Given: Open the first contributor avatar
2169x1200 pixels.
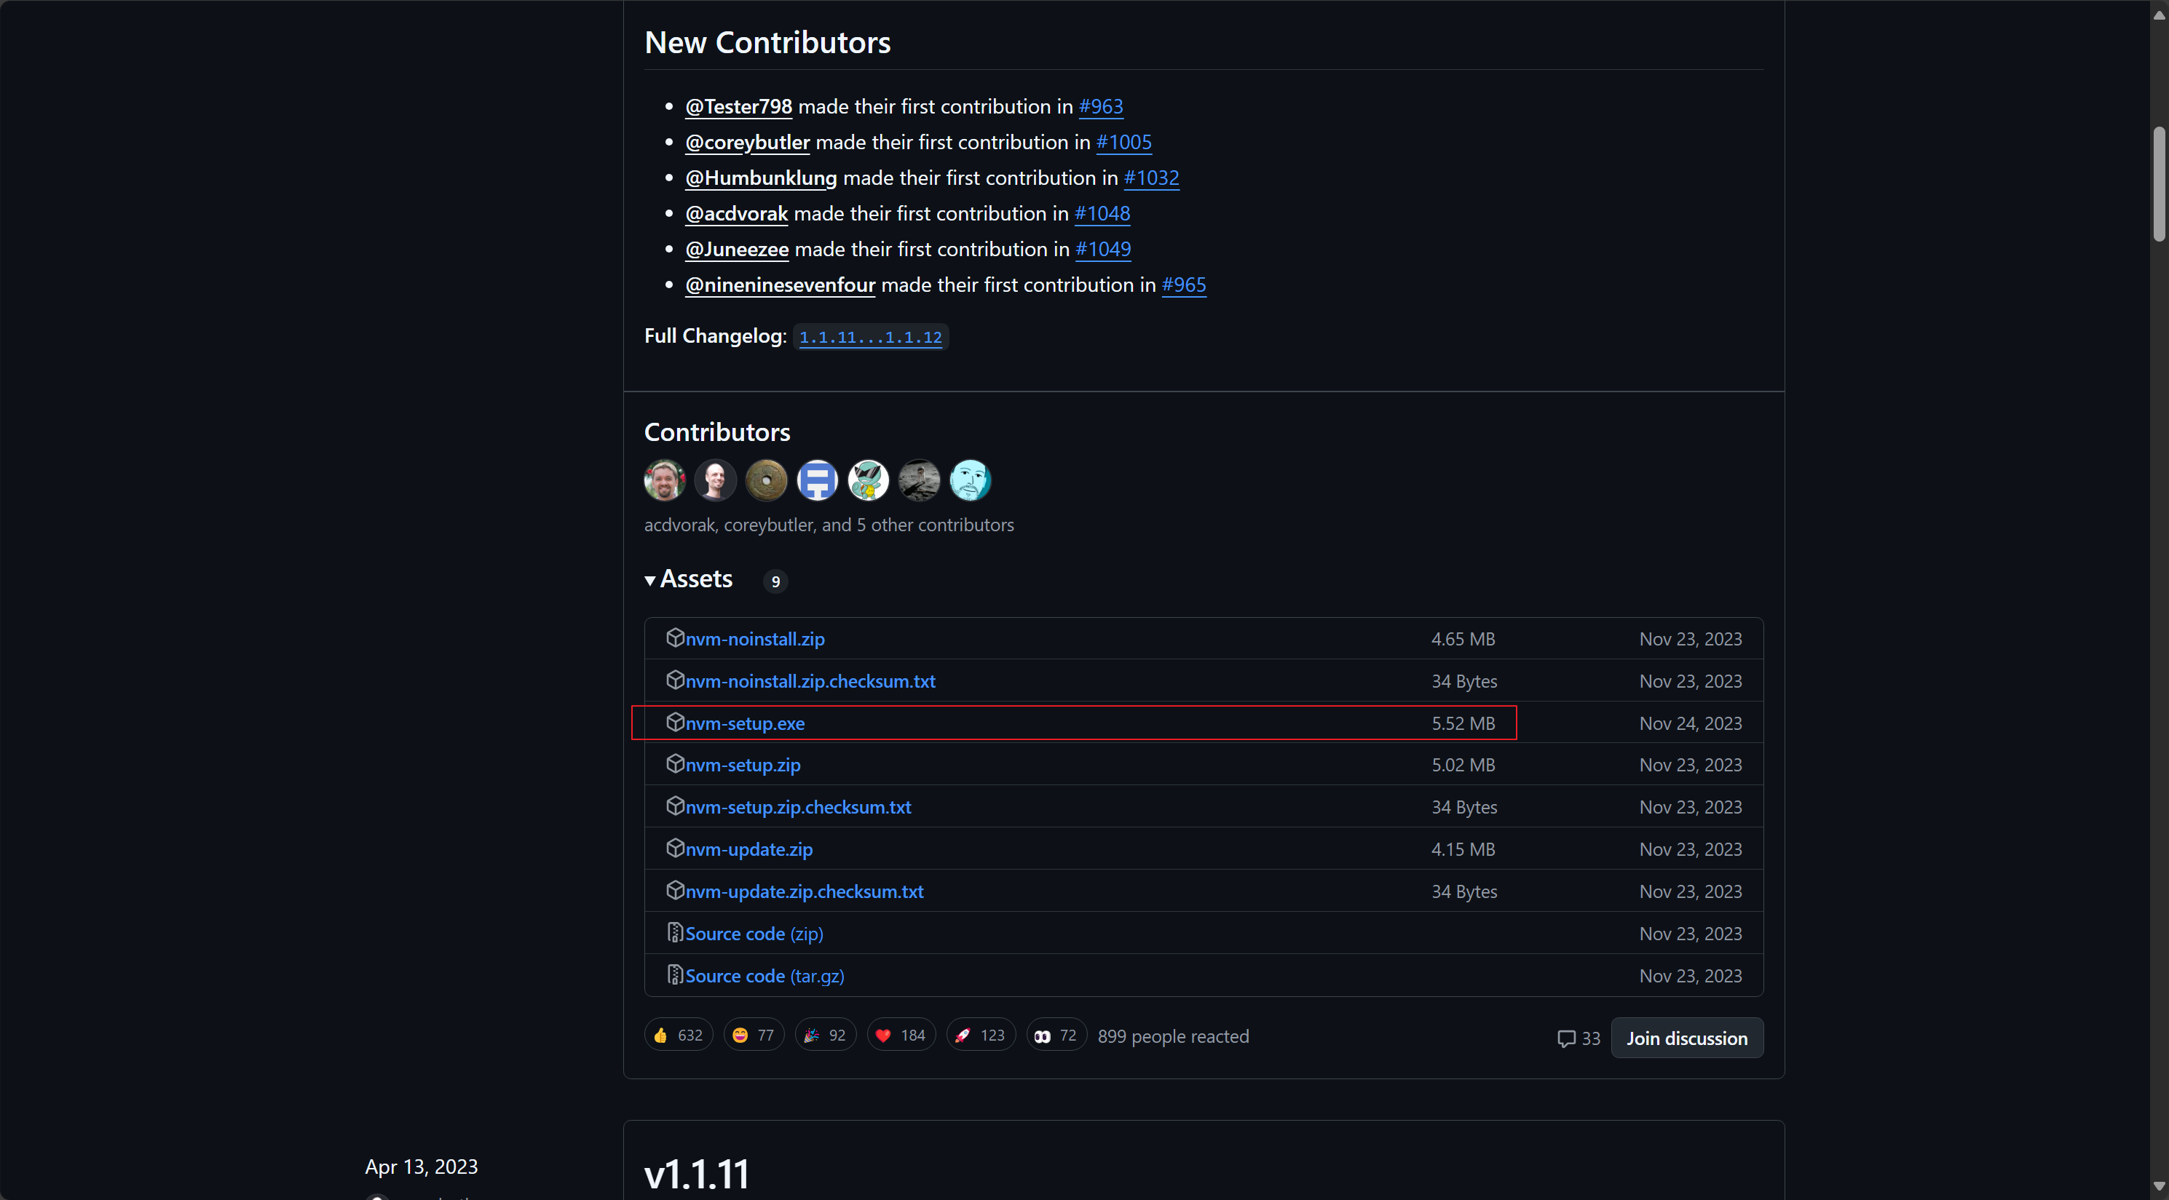Looking at the screenshot, I should point(664,480).
